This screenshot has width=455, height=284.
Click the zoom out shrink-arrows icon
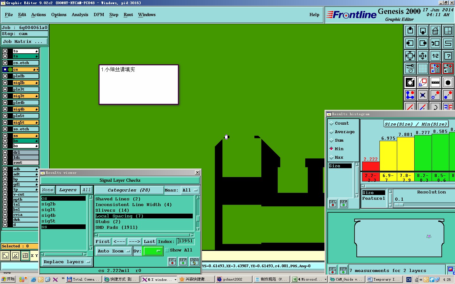pos(423,56)
